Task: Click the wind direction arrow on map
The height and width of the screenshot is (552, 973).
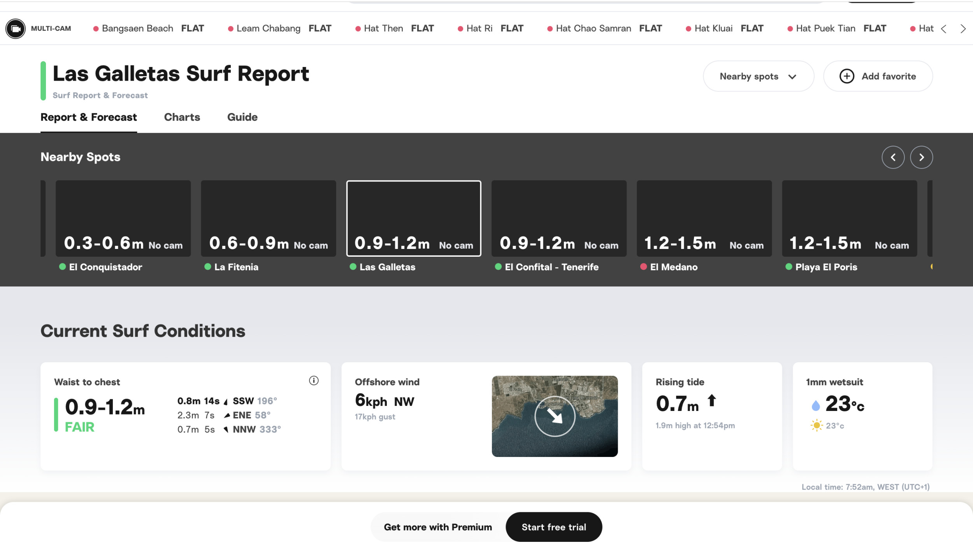Action: pos(555,416)
